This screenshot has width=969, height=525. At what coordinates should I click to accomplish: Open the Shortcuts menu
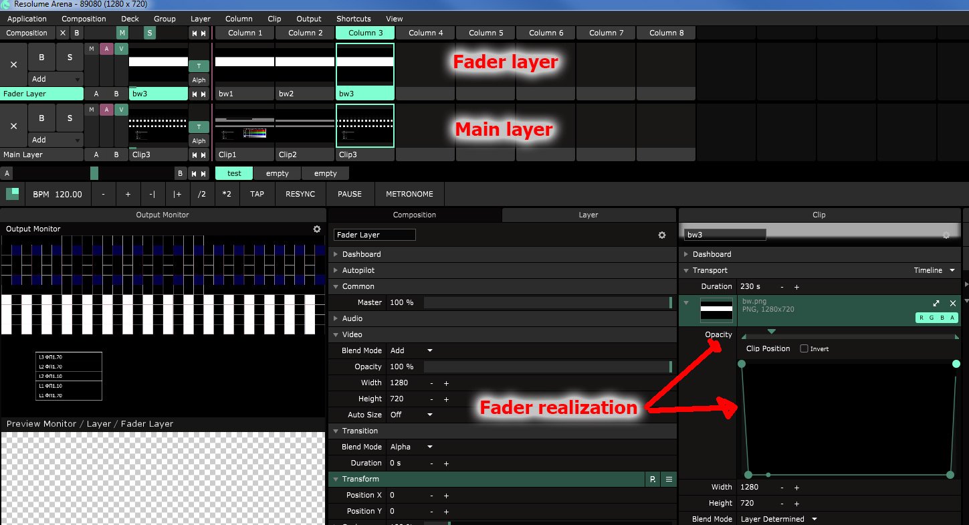[x=353, y=19]
